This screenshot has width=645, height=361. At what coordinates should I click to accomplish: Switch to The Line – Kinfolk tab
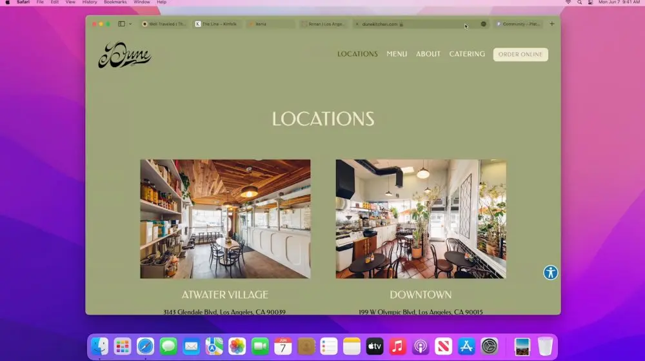(x=216, y=24)
